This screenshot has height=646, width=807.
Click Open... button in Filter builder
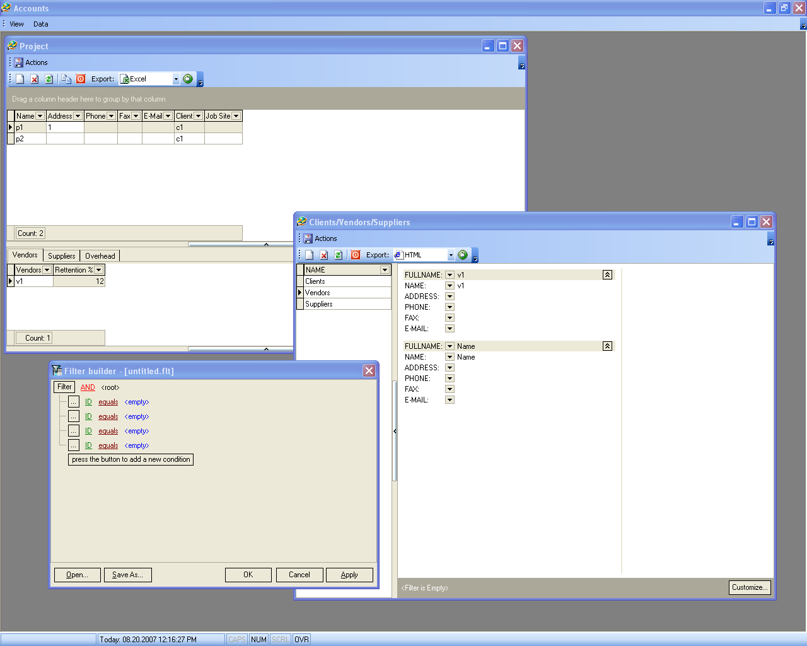[77, 575]
